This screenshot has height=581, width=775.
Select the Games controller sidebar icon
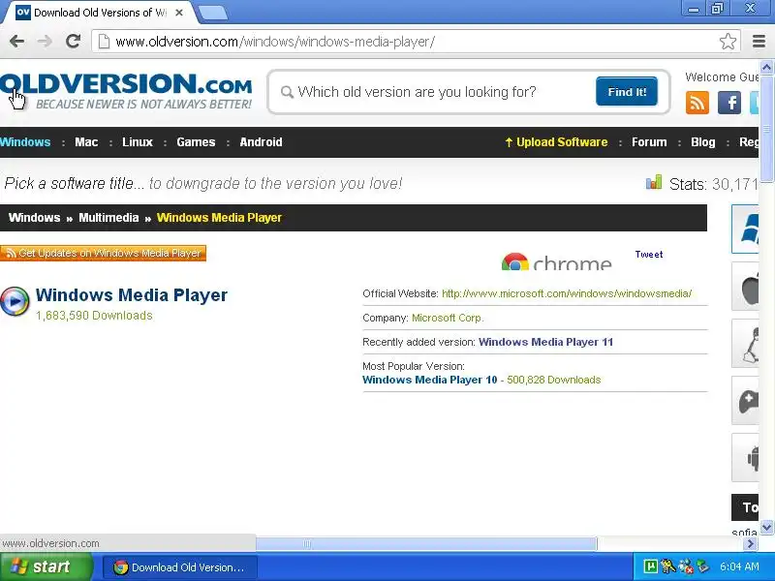coord(745,401)
